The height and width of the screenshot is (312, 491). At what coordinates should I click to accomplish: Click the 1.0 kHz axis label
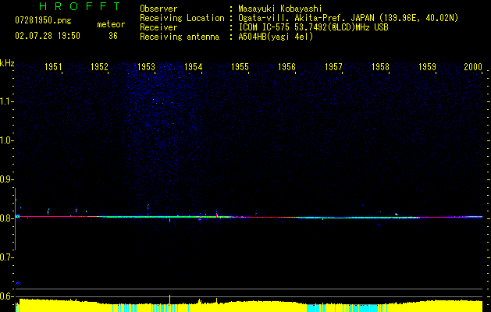click(6, 140)
